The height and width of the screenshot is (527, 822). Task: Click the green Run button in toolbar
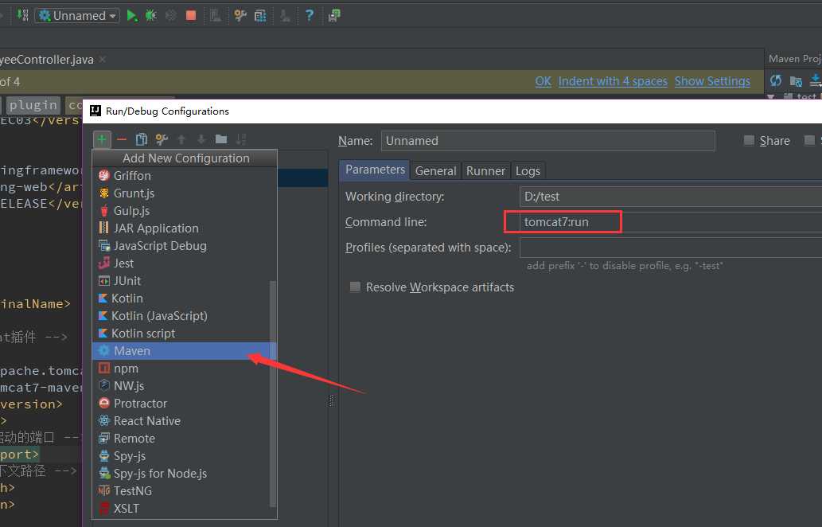pos(132,16)
